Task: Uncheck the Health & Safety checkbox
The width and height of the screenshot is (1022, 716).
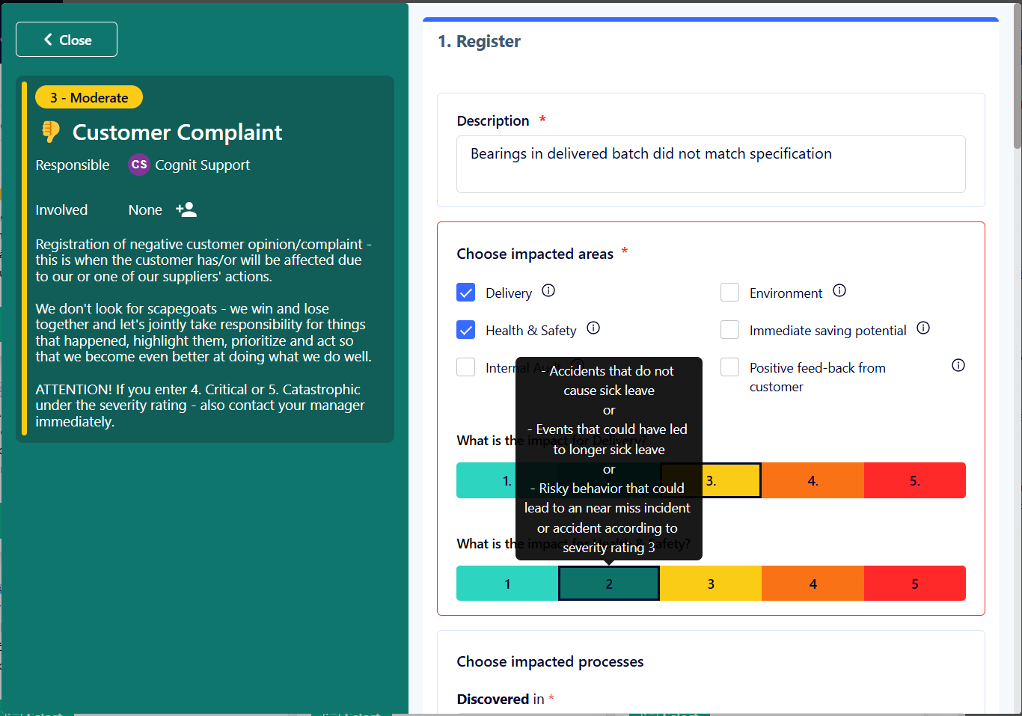Action: pyautogui.click(x=466, y=330)
